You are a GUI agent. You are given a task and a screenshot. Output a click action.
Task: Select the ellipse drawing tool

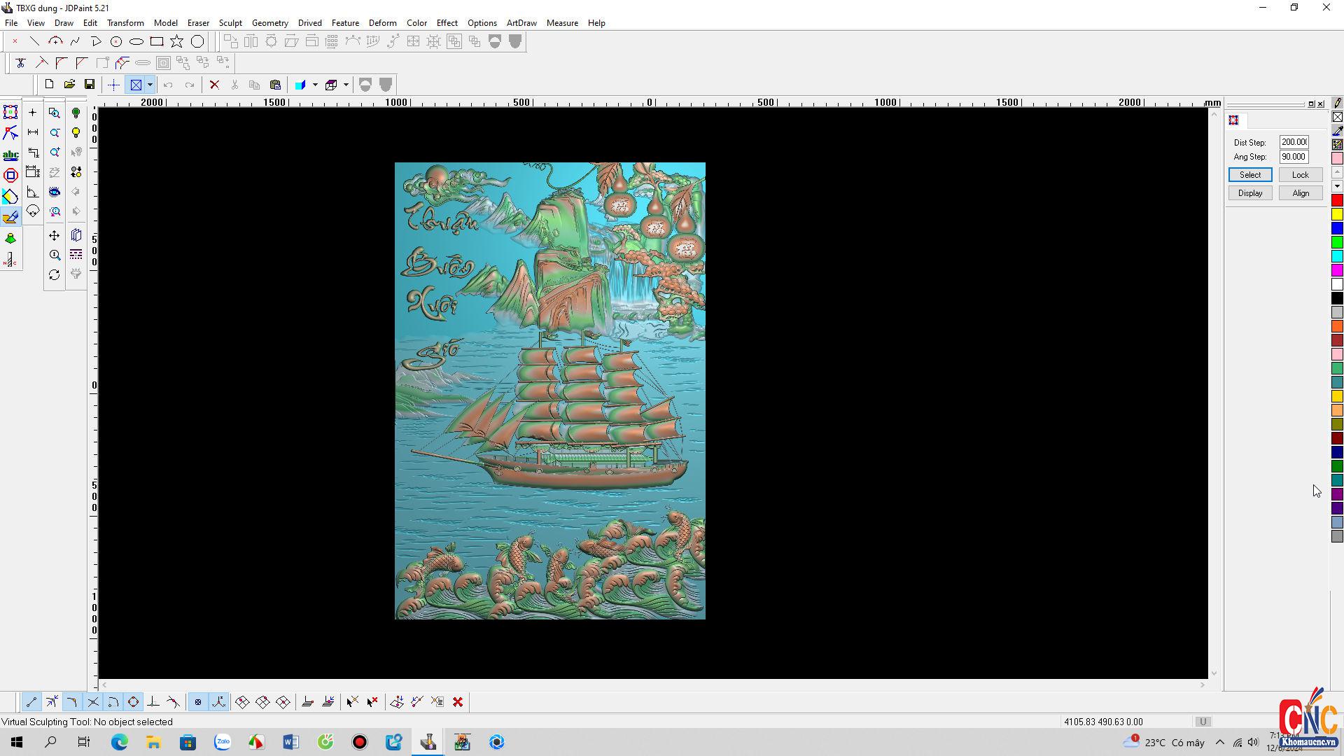click(136, 41)
